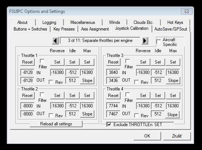Viewport: 202px width, 150px height.
Task: Enable Rev checkbox for Throttle 1
Action: 51,82
